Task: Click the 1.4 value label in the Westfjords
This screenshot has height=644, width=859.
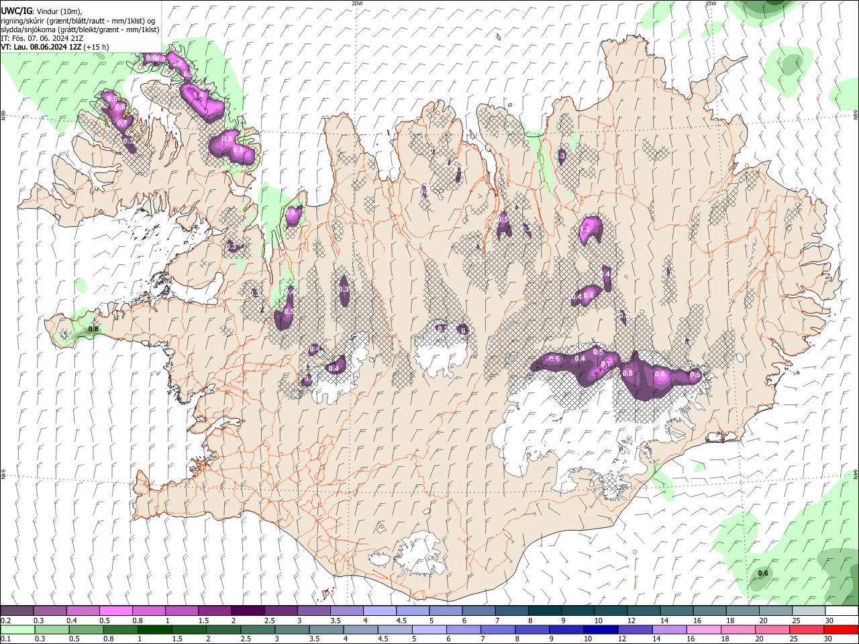Action: [x=198, y=96]
